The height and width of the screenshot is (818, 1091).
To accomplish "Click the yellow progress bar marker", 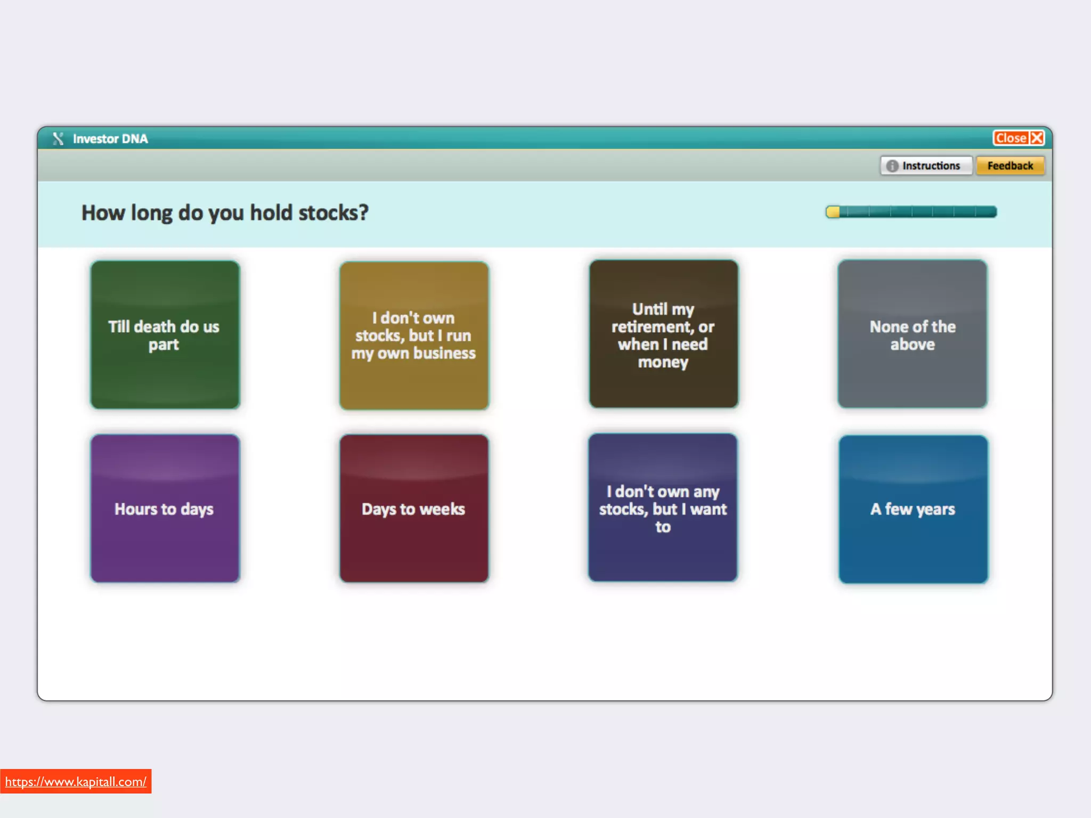I will click(833, 212).
